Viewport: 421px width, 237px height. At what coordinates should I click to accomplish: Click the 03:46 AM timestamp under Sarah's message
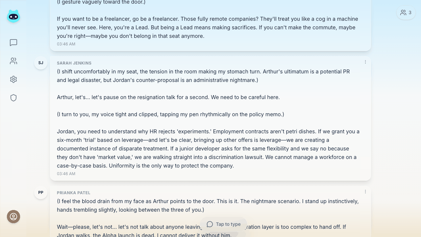66,174
